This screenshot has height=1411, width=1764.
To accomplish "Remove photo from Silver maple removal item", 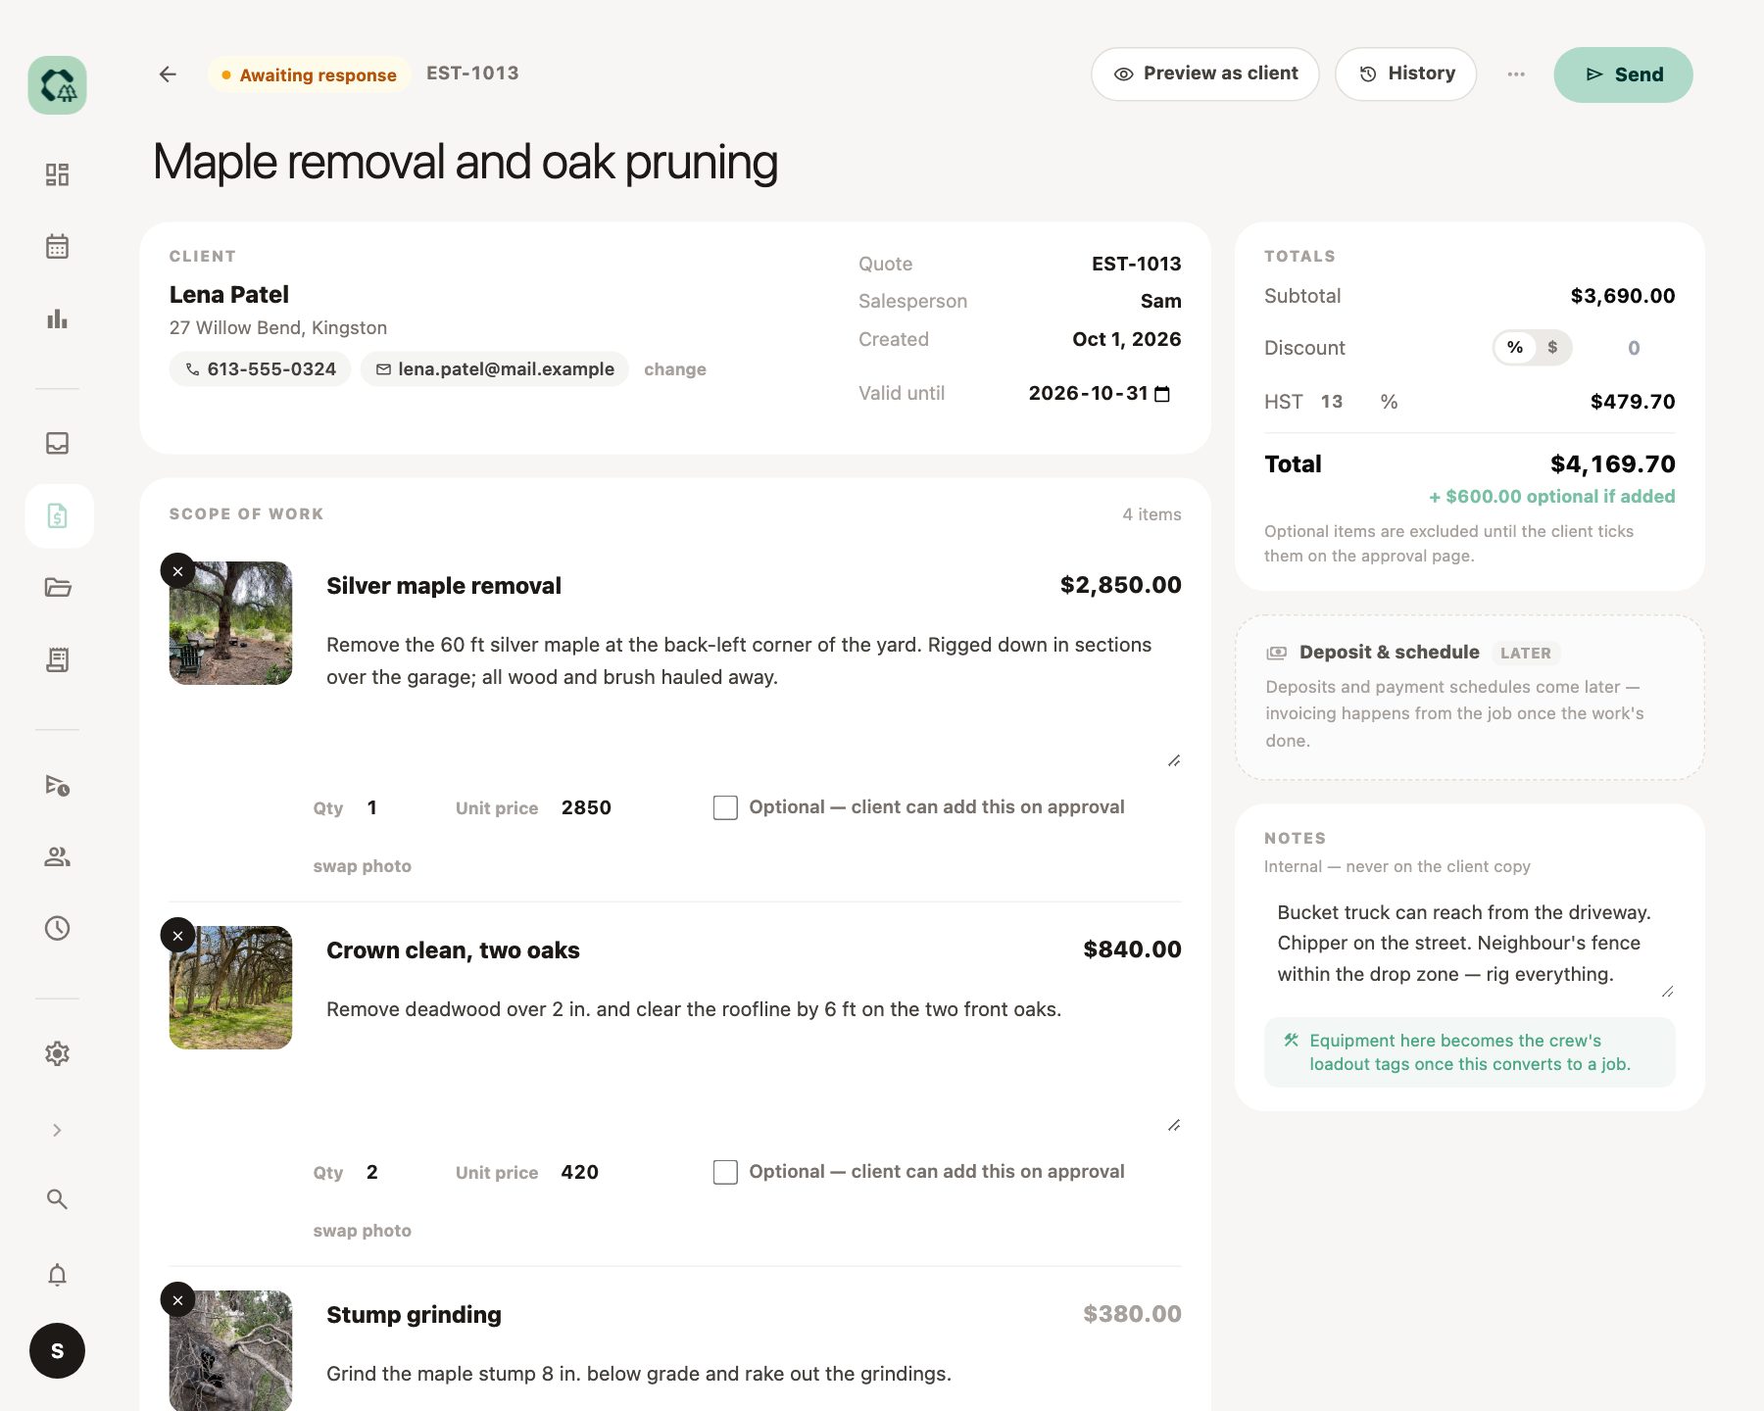I will (177, 571).
